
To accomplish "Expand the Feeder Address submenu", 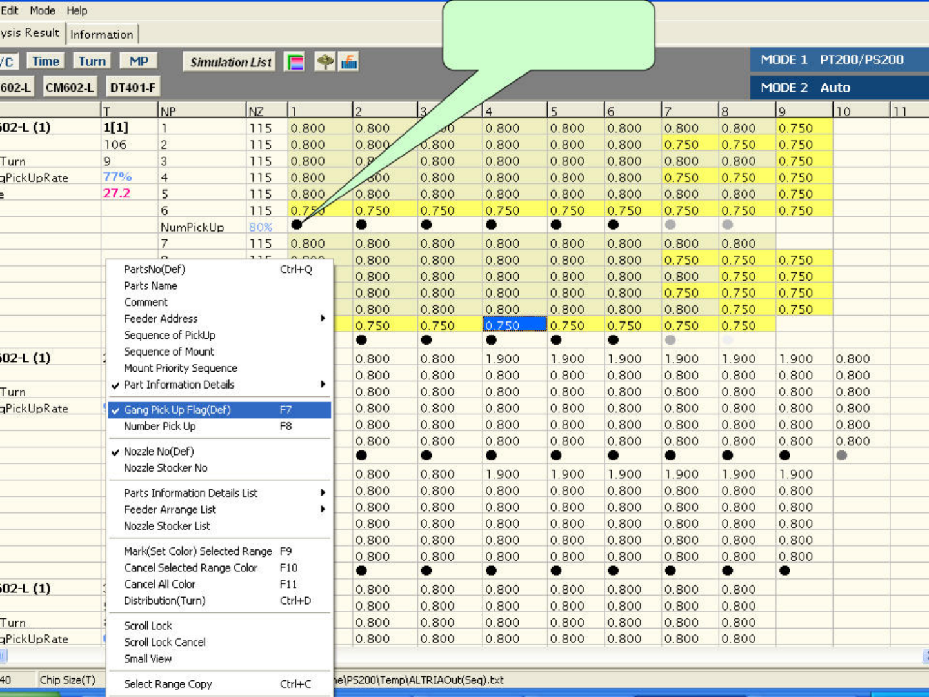I will [x=161, y=319].
